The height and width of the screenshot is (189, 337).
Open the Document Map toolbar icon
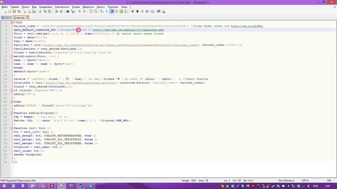(121, 12)
